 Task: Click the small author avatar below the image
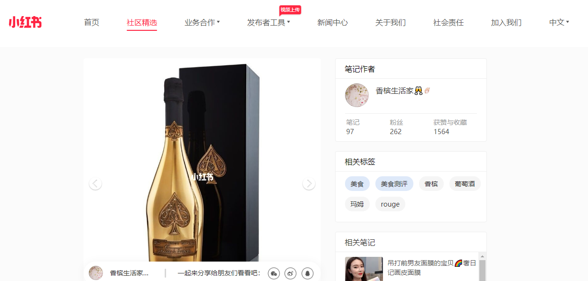click(x=96, y=273)
